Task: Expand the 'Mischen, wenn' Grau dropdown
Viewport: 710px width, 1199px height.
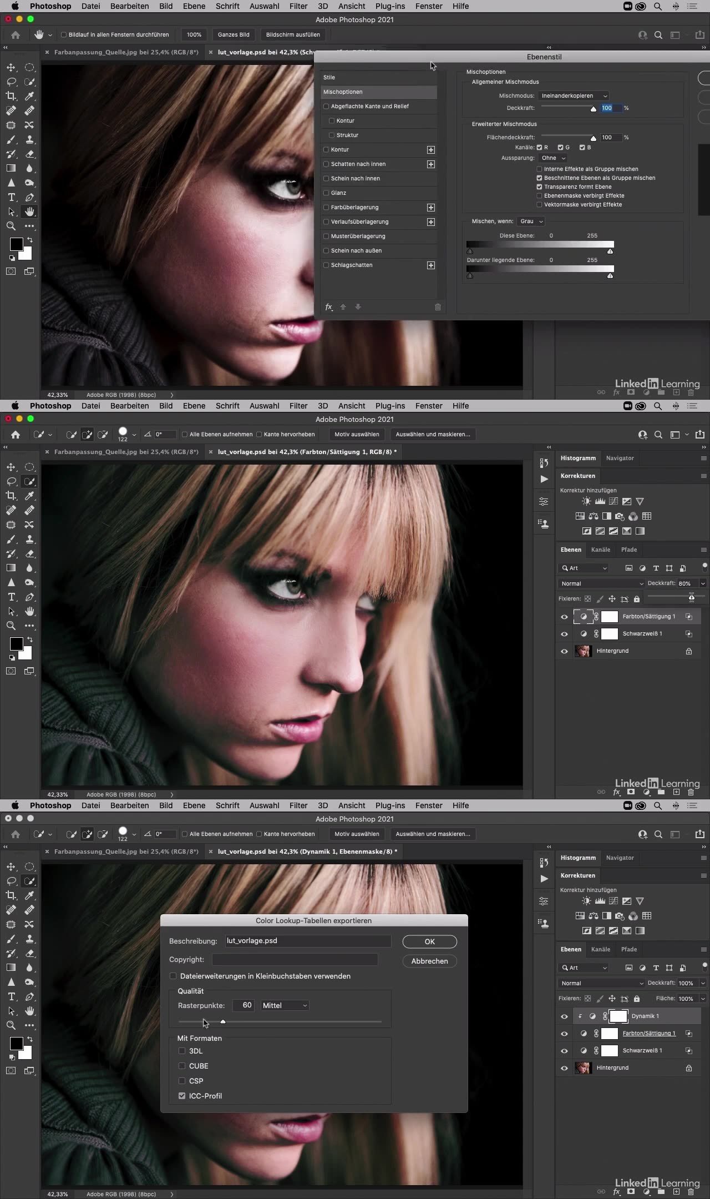Action: (x=531, y=221)
